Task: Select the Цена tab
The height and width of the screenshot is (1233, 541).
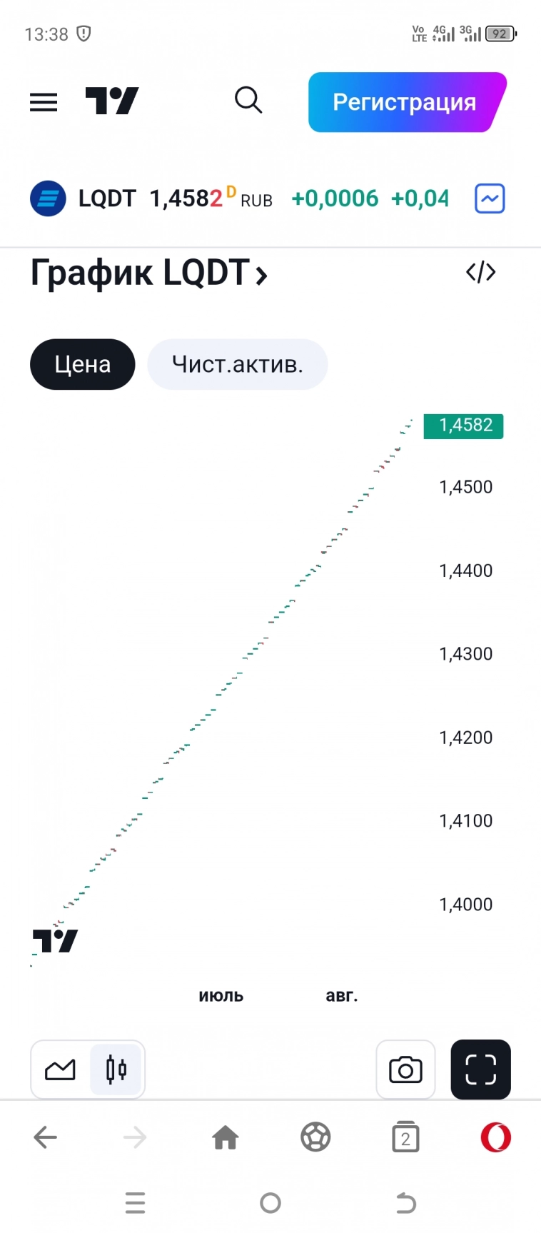Action: click(82, 364)
